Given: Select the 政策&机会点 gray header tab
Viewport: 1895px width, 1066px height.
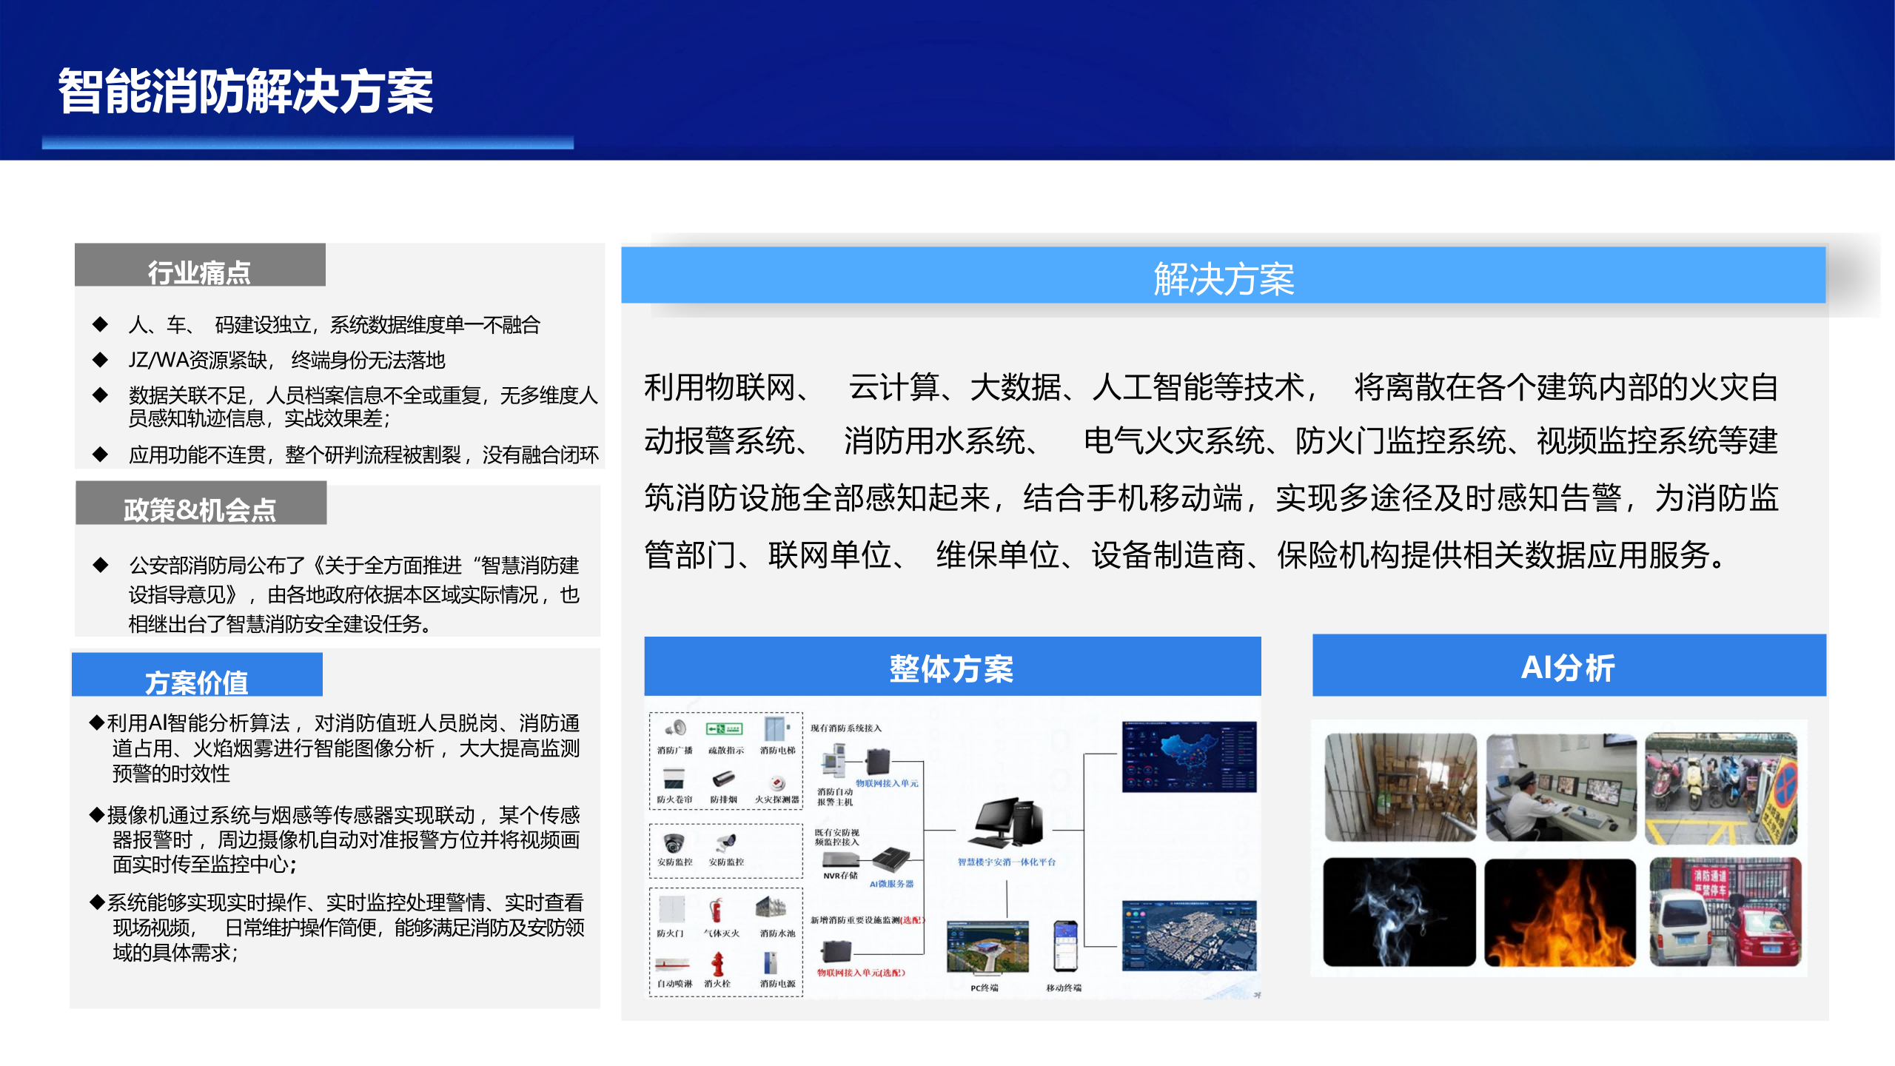Looking at the screenshot, I should click(x=201, y=504).
